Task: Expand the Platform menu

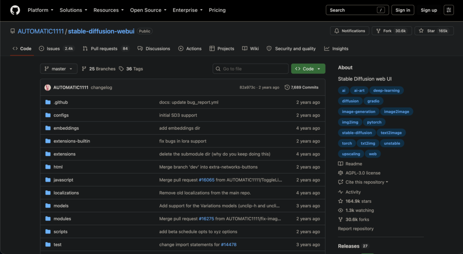Action: coord(40,10)
